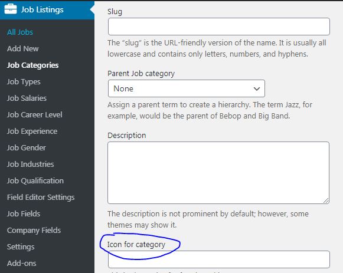Open Field Editor Settings
Image resolution: width=343 pixels, height=273 pixels.
tap(41, 197)
